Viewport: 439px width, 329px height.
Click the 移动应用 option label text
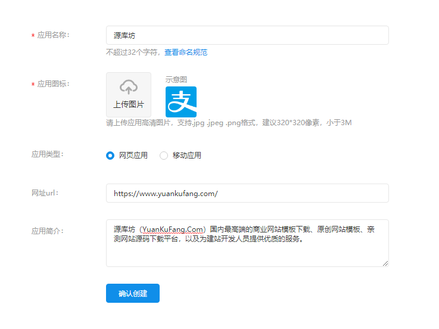pos(187,155)
